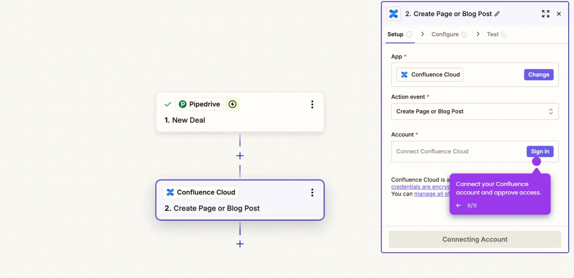Click the Sign in button

(540, 151)
